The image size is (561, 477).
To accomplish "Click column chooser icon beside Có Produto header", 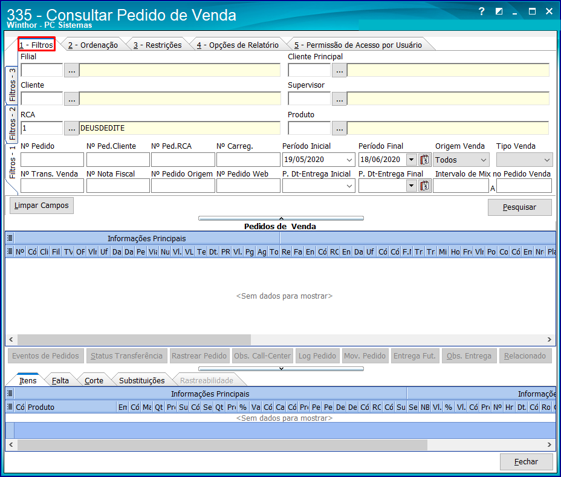I will [10, 407].
